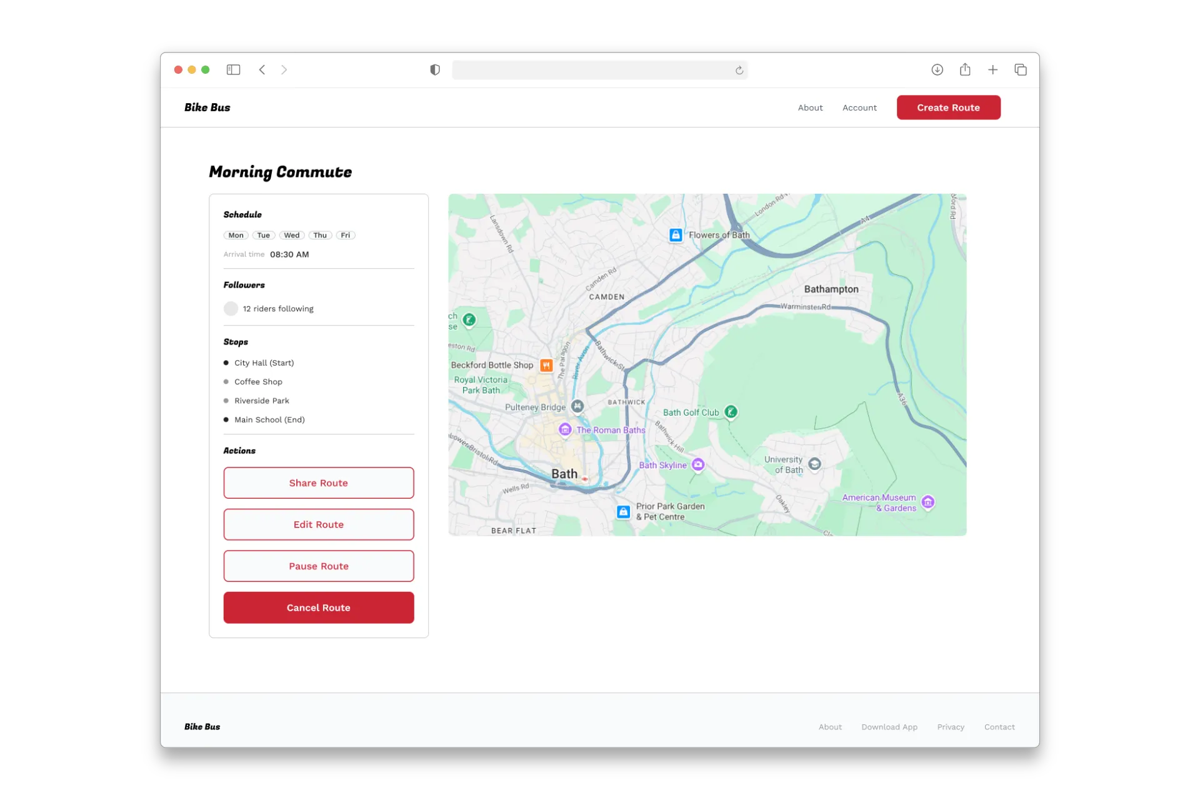Click the Create Route button
Viewport: 1200px width, 800px height.
point(948,107)
